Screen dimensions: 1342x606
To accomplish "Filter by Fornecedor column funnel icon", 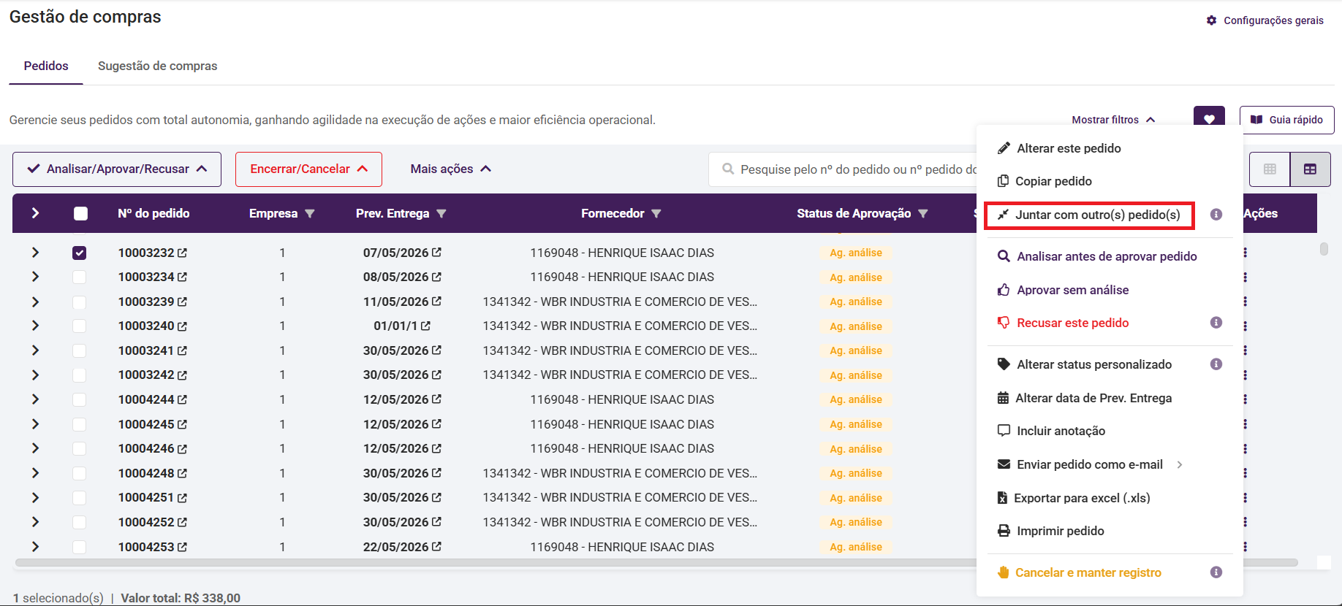I will point(656,213).
